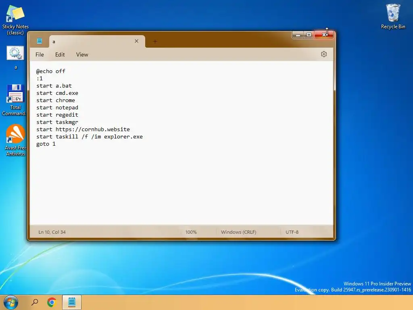Open Notepad settings gear icon
The height and width of the screenshot is (310, 413).
pos(324,54)
